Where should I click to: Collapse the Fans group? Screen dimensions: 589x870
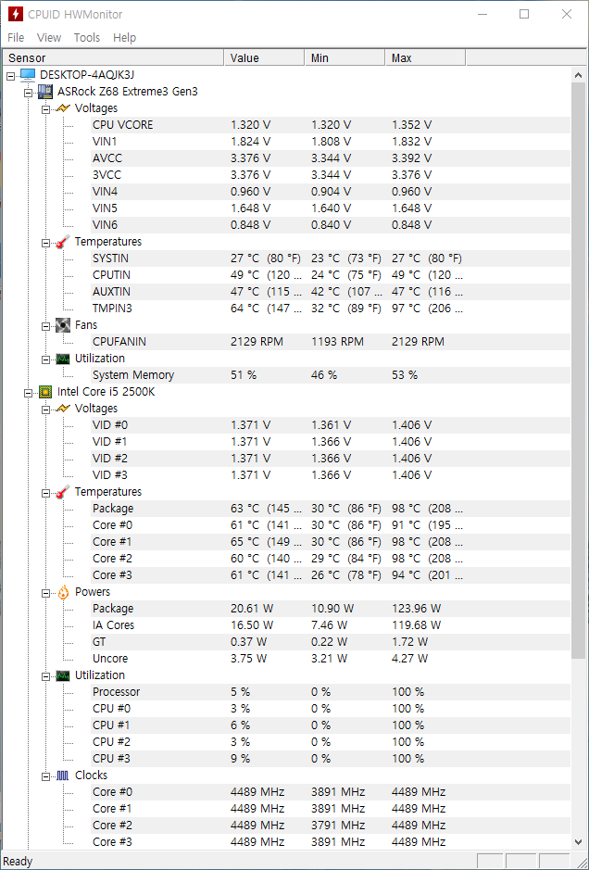tap(46, 326)
